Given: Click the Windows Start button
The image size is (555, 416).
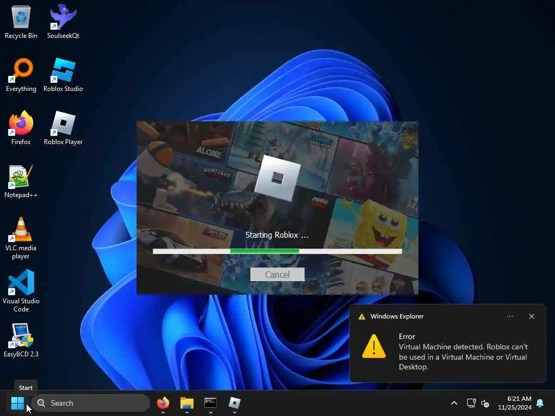Looking at the screenshot, I should pos(17,403).
